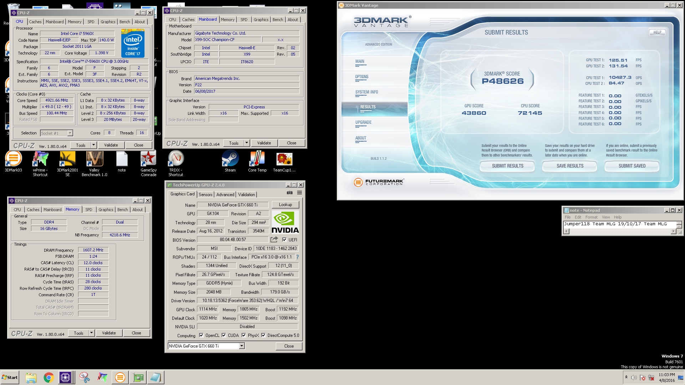The width and height of the screenshot is (685, 385).
Task: Expand the GPU selector dropdown in GPU-Z
Action: tap(242, 346)
